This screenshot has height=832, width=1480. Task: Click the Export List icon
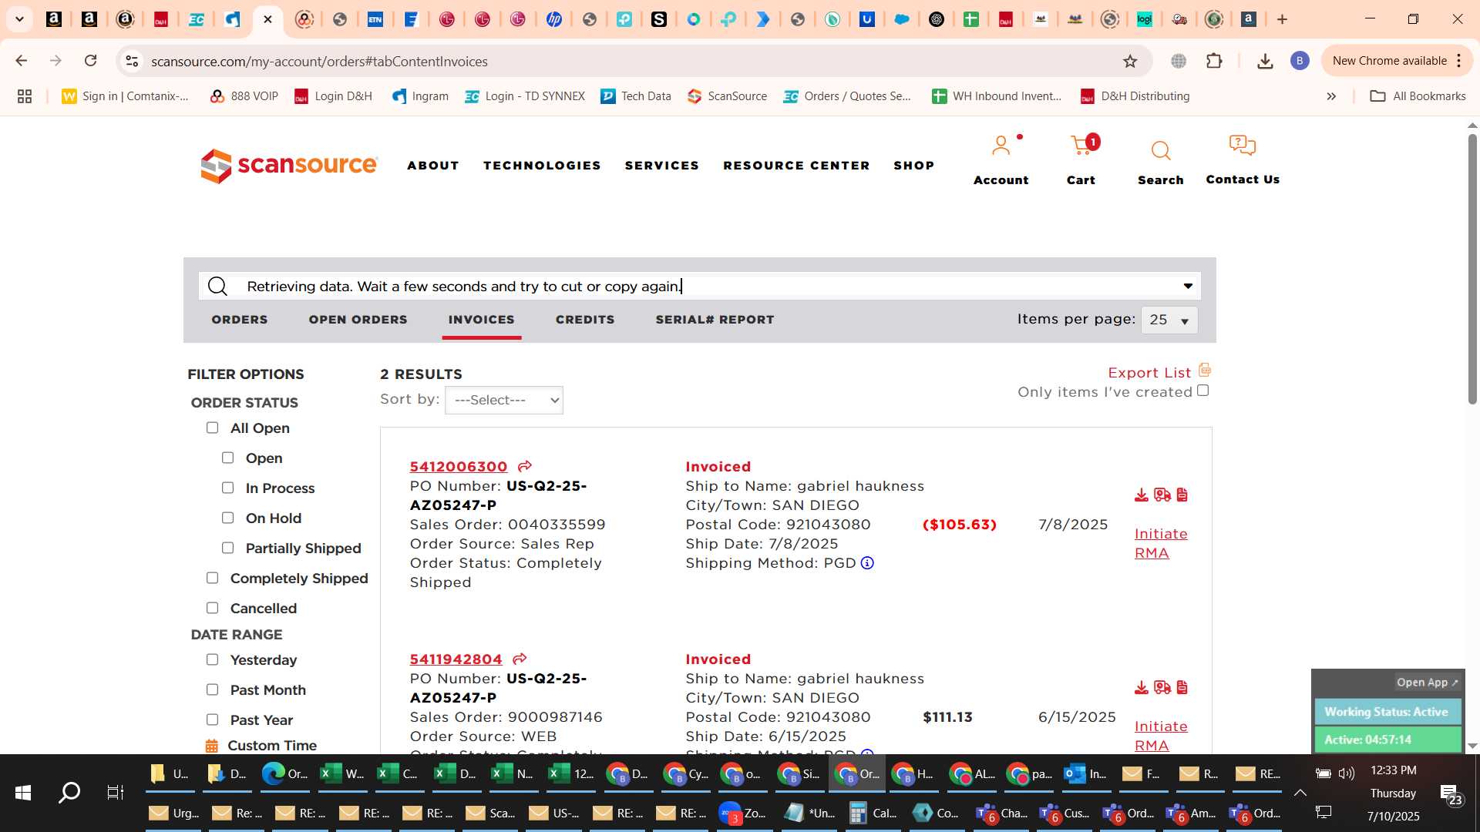pyautogui.click(x=1205, y=371)
